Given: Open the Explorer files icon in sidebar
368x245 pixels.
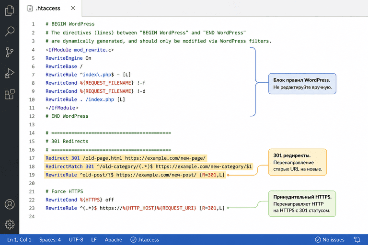Looking at the screenshot, I should 10,11.
